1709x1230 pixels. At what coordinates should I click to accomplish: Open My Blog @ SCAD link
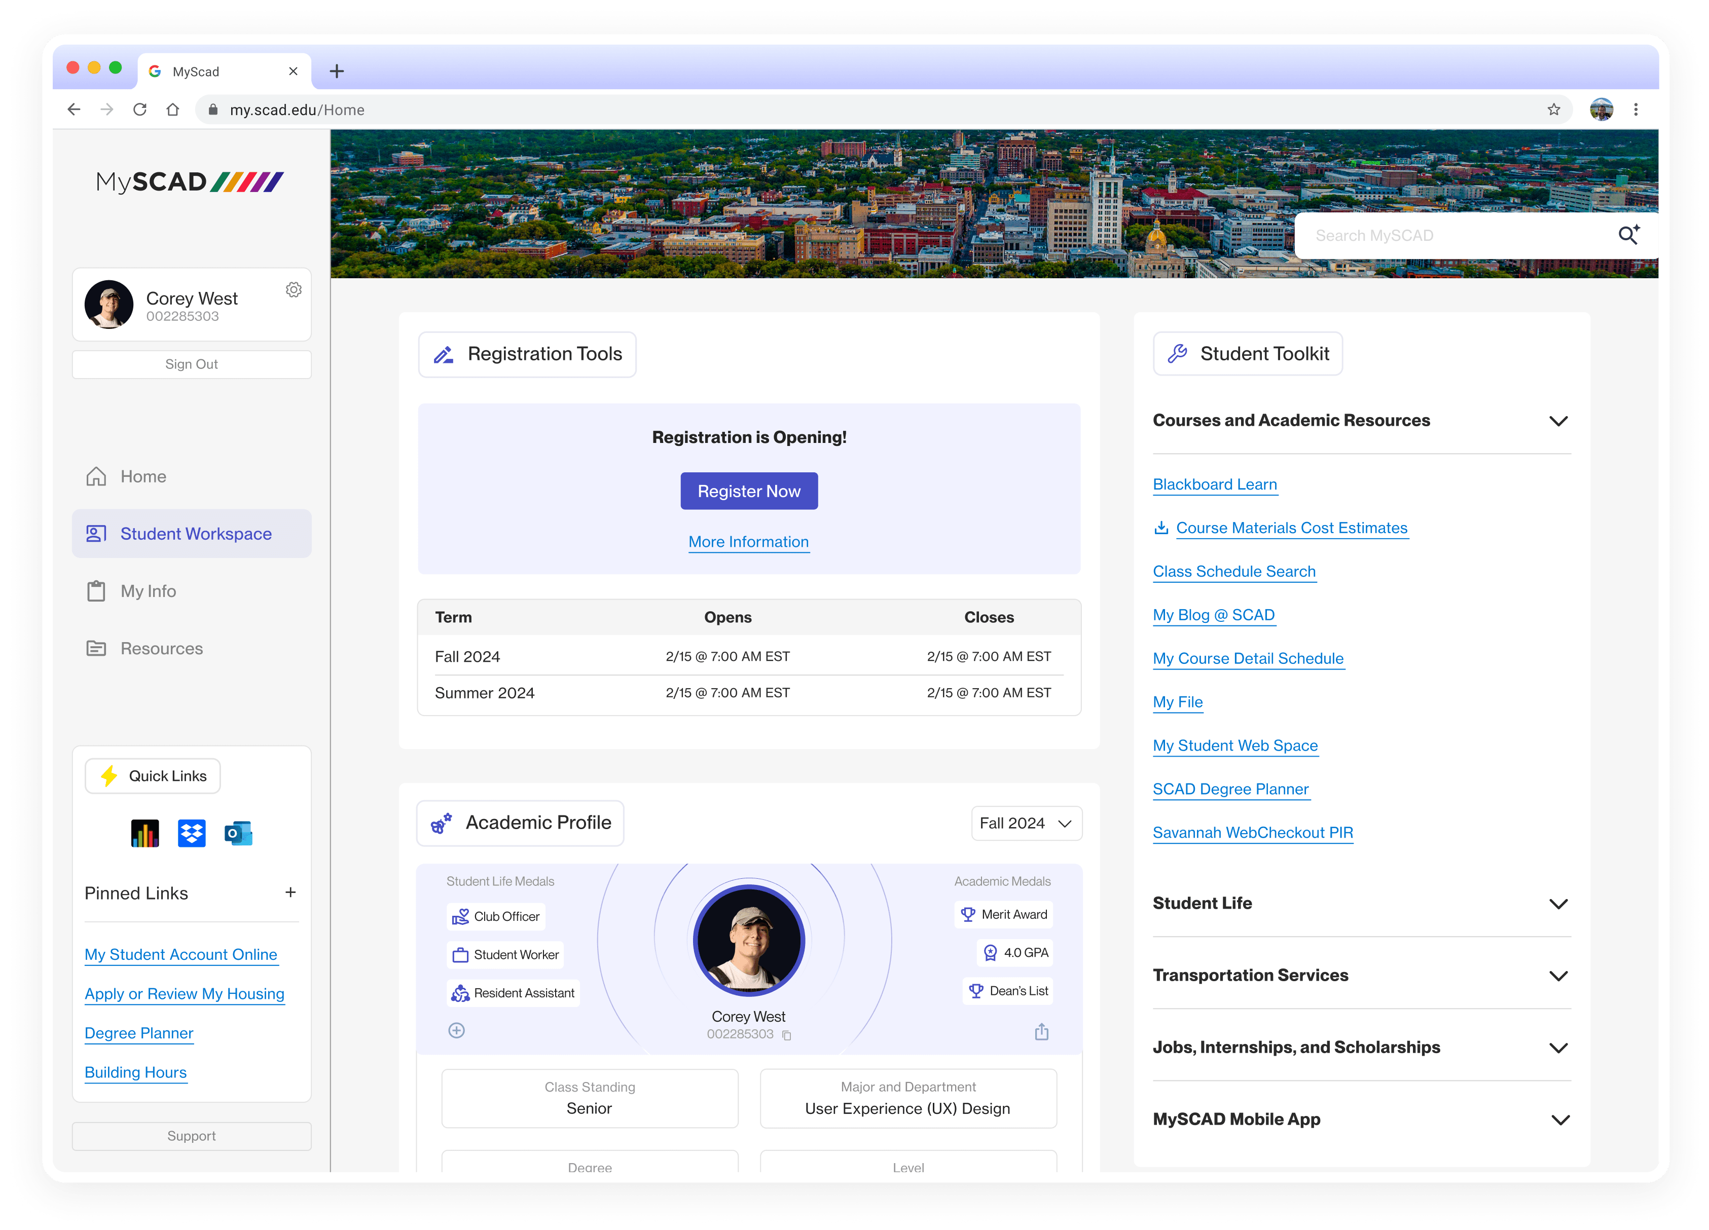[x=1214, y=615]
